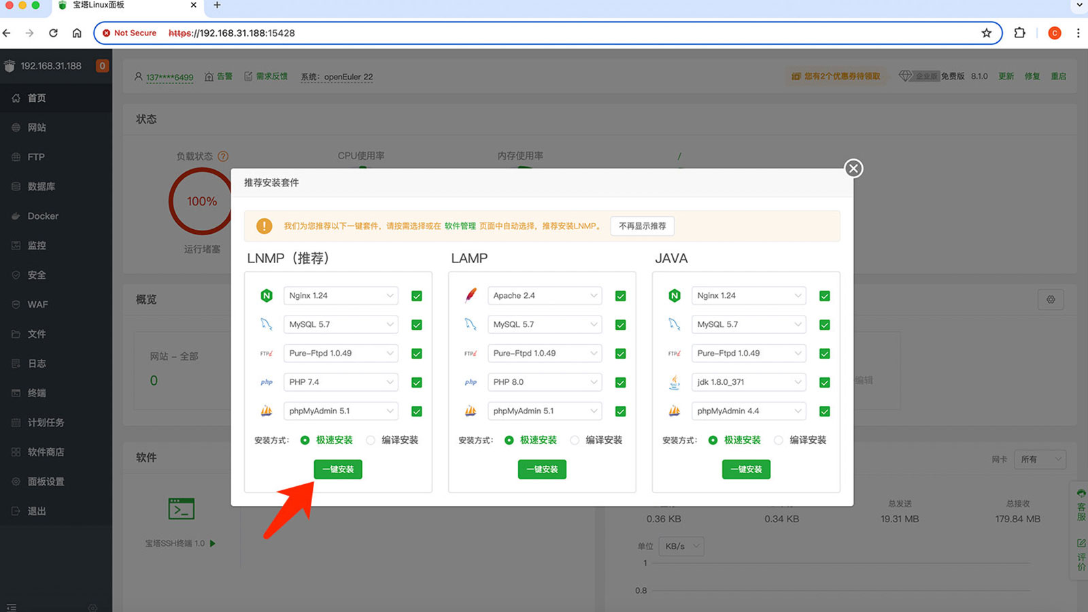This screenshot has width=1088, height=612.
Task: Launch the 宝塔SSH终端 terminal thumbnail
Action: (x=182, y=509)
